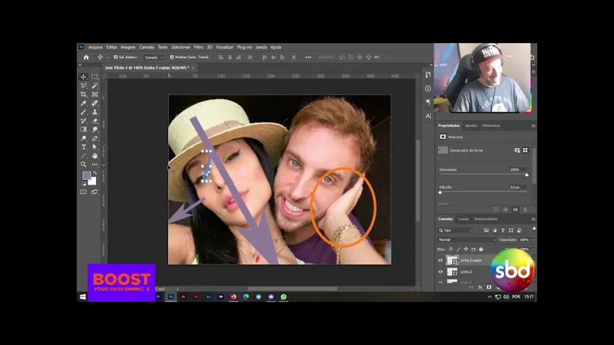Lock layer position in Layers panel
Screen dimensions: 614x345
(x=466, y=249)
